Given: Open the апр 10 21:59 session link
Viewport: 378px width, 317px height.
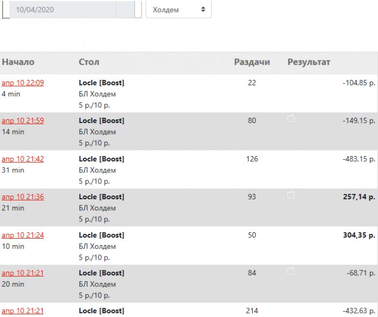Looking at the screenshot, I should pos(23,120).
